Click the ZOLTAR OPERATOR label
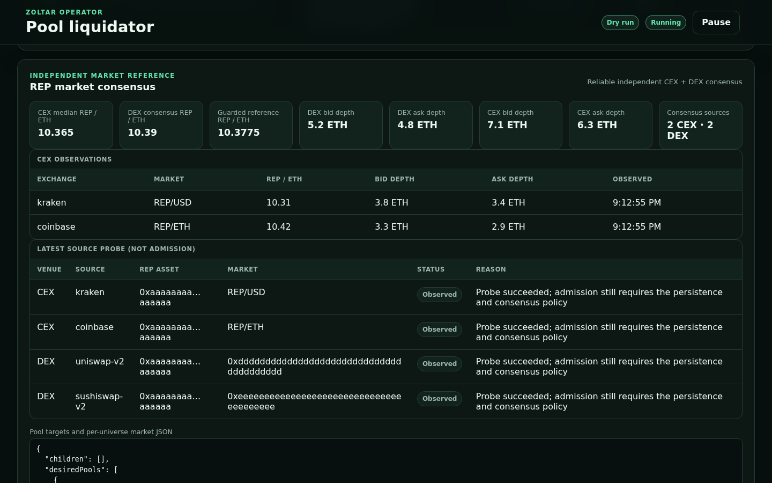Screen dimensions: 772x483 tap(64, 12)
